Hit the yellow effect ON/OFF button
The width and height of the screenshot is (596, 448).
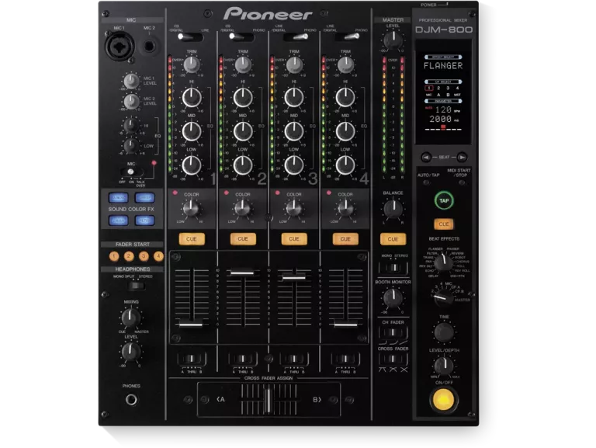(x=444, y=400)
